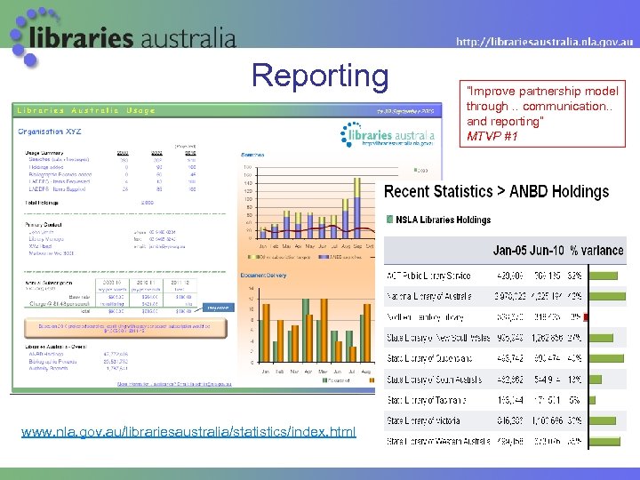Screen dimensions: 640x480
Task: Select the State Library of Western Australia row
Action: (x=505, y=441)
